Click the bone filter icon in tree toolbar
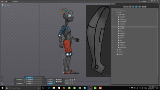160x90 pixels. pyautogui.click(x=130, y=7)
